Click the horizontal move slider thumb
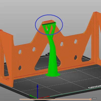The height and width of the screenshot is (101, 101). point(90,99)
